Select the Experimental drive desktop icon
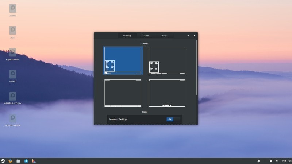 [x=12, y=54]
